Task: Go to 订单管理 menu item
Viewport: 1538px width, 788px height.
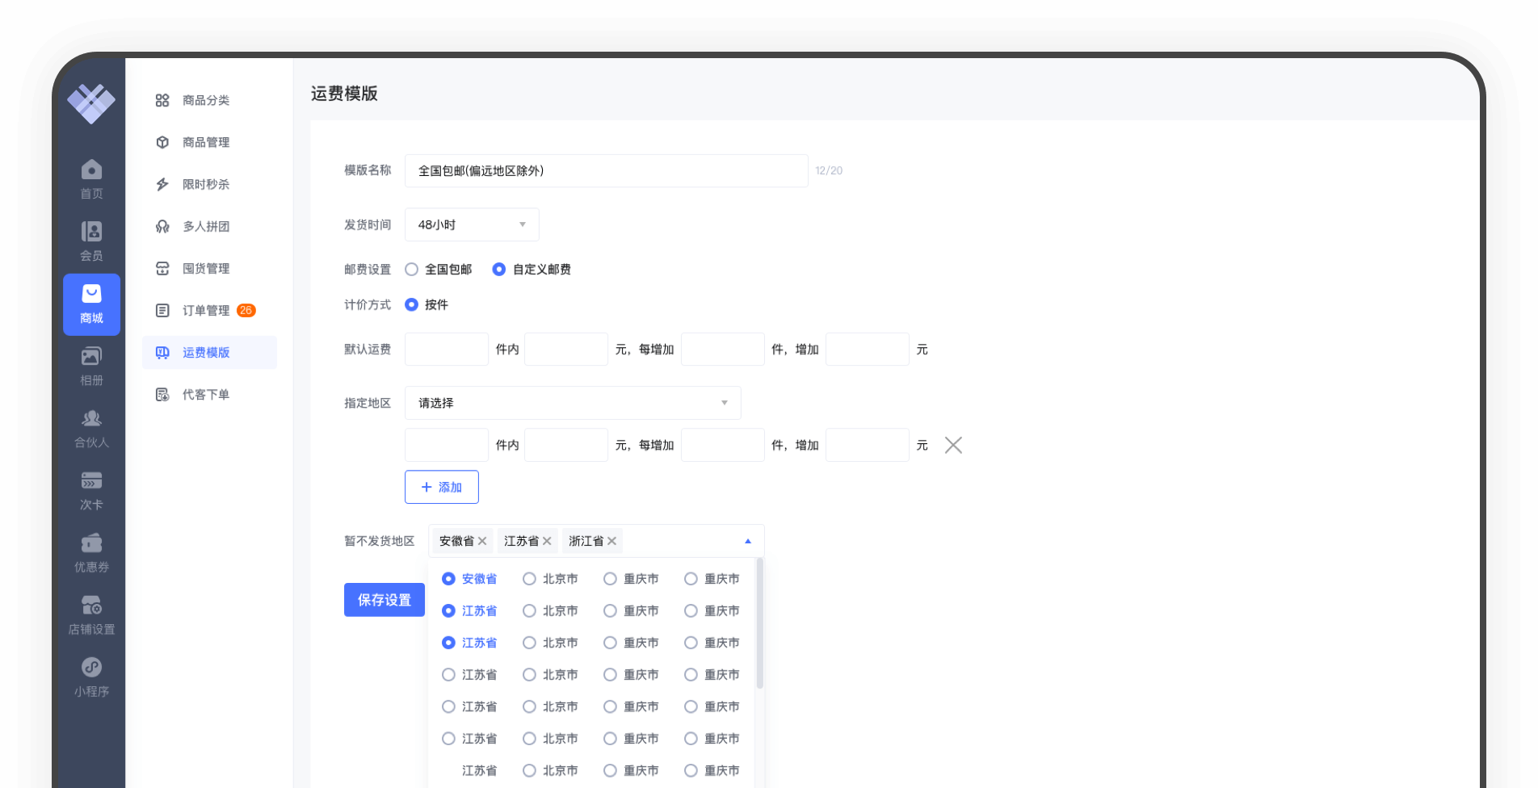Action: click(x=206, y=311)
